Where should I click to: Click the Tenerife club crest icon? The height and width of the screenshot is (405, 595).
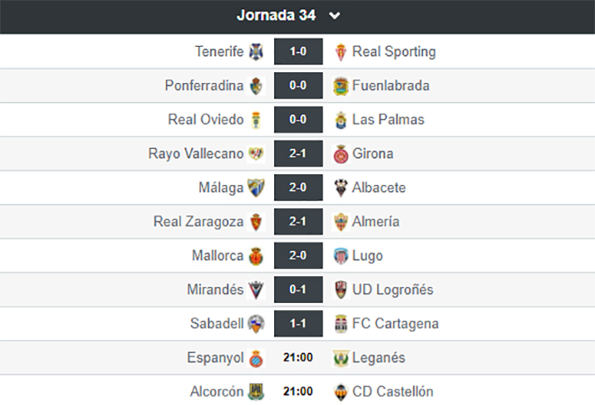click(x=256, y=51)
